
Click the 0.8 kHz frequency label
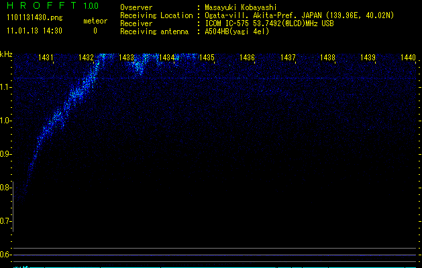coord(5,188)
